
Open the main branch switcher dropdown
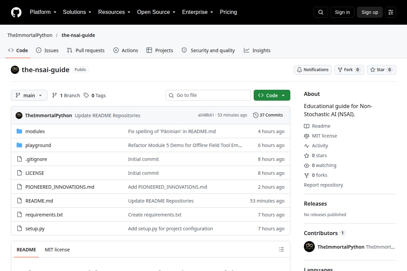coord(29,96)
